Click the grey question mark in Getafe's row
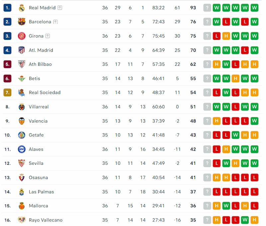The height and width of the screenshot is (226, 266). (207, 135)
